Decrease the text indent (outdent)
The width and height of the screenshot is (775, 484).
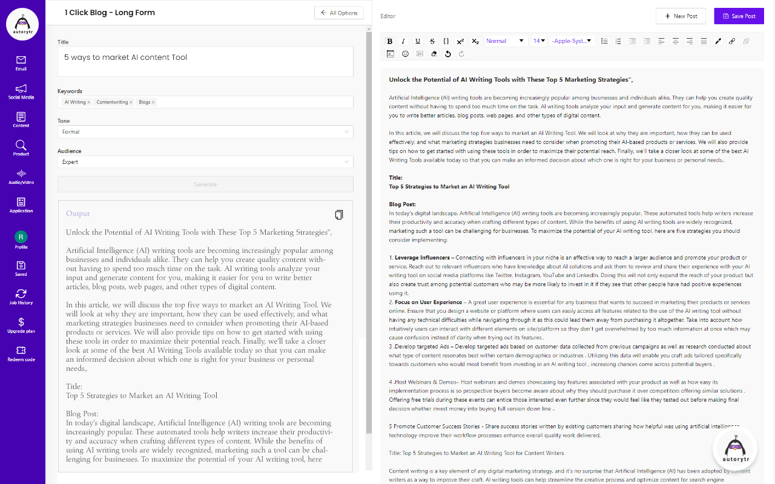[647, 41]
